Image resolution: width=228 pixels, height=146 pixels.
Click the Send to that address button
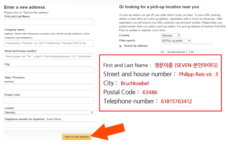pos(77,137)
